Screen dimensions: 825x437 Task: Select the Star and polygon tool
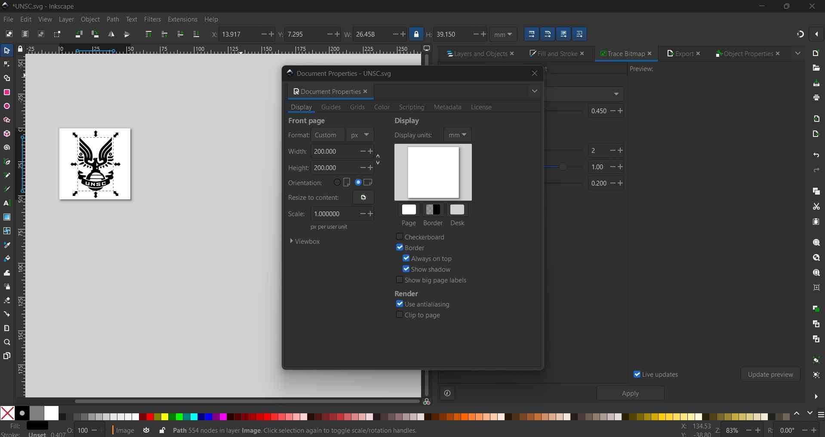[x=7, y=120]
